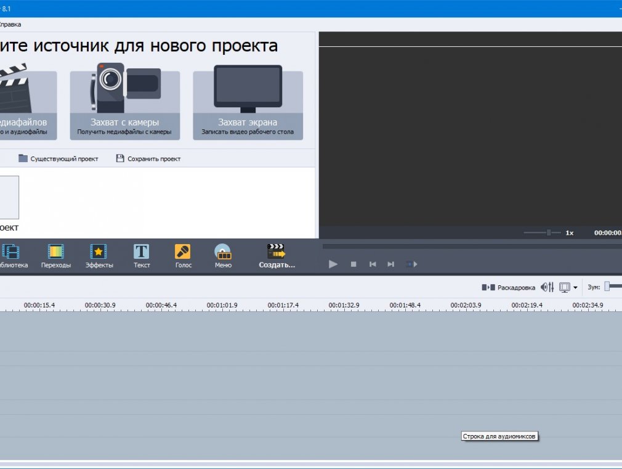The image size is (622, 469).
Task: Open Существующий проект
Action: (58, 158)
